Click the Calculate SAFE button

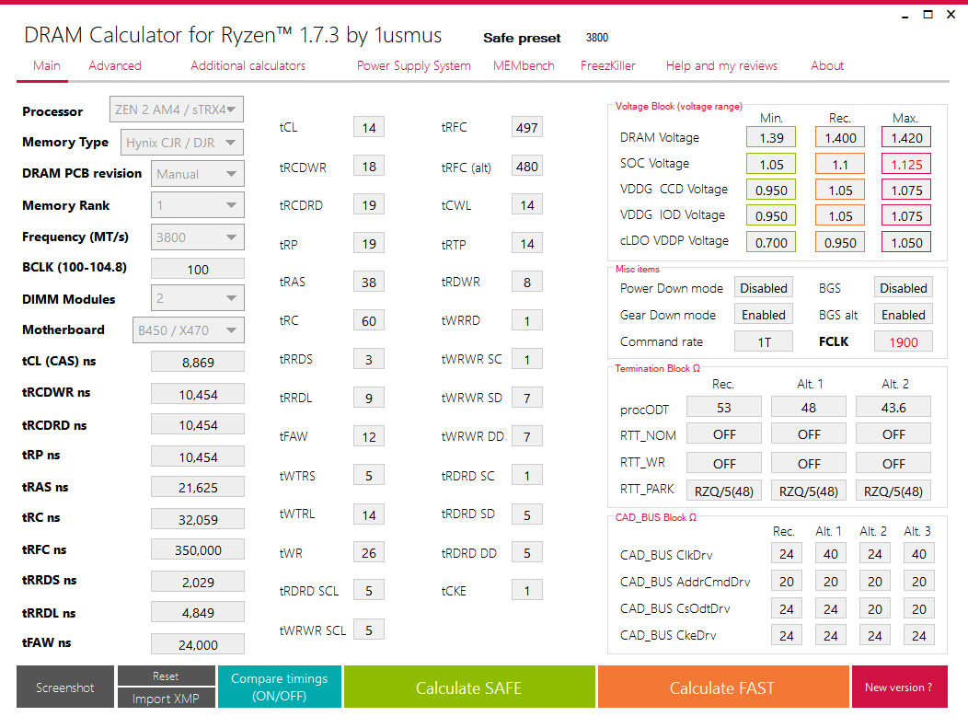point(469,687)
